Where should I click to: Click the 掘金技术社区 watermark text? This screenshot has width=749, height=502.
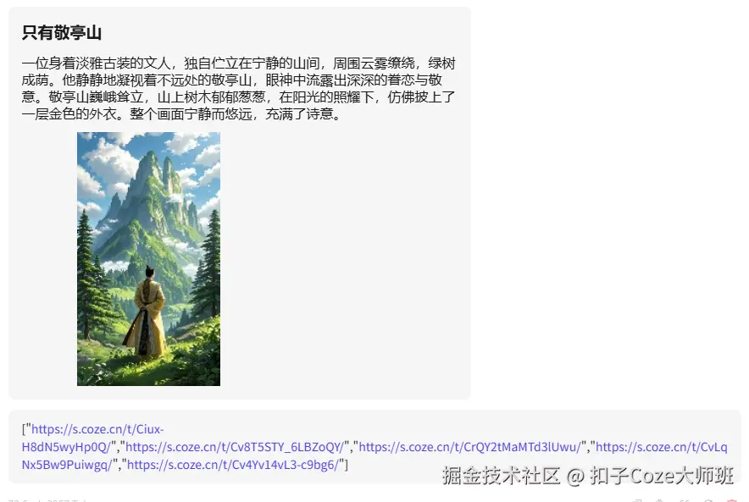tap(501, 475)
